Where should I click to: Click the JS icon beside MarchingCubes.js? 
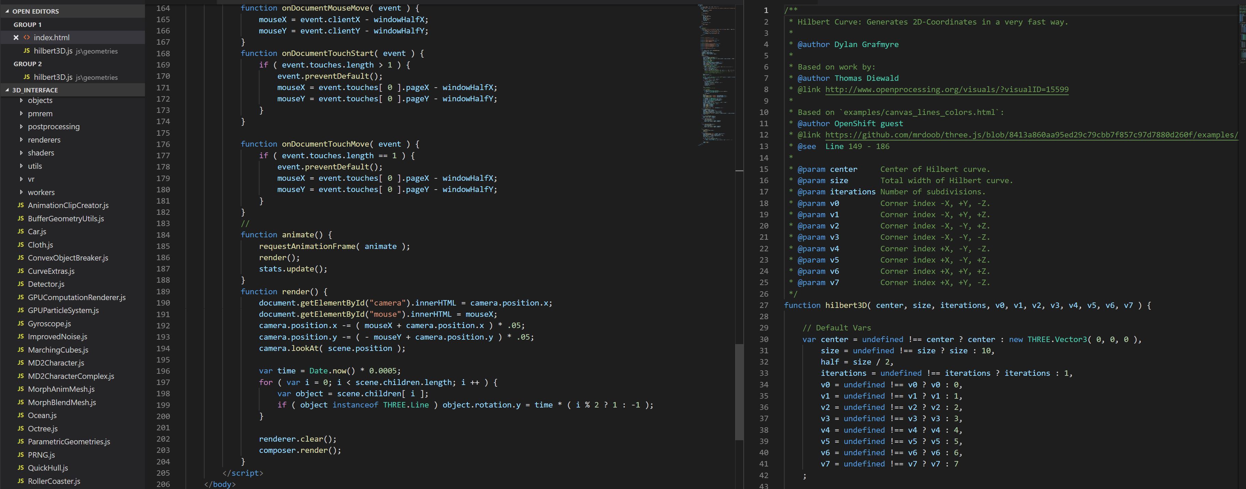[21, 350]
